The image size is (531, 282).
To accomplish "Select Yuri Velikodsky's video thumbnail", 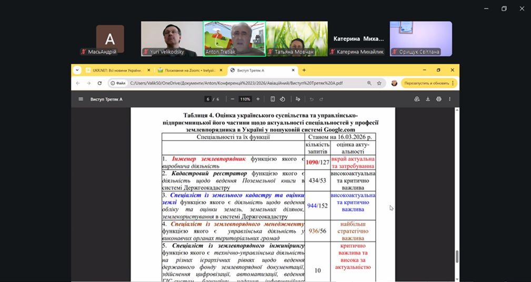I will (172, 38).
